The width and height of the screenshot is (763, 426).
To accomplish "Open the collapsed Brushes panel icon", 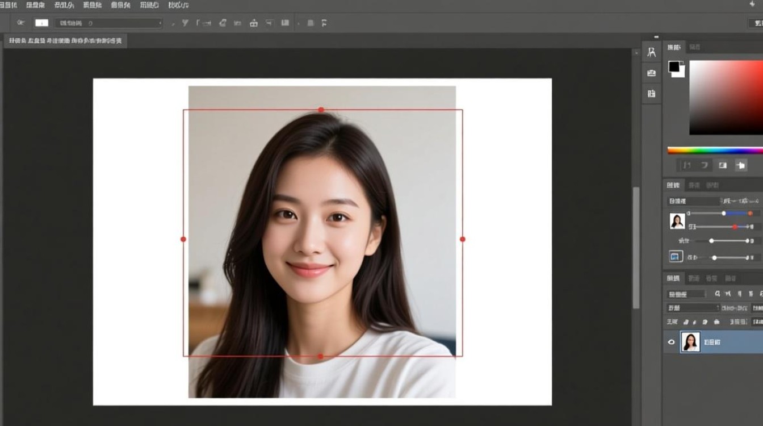I will (651, 73).
